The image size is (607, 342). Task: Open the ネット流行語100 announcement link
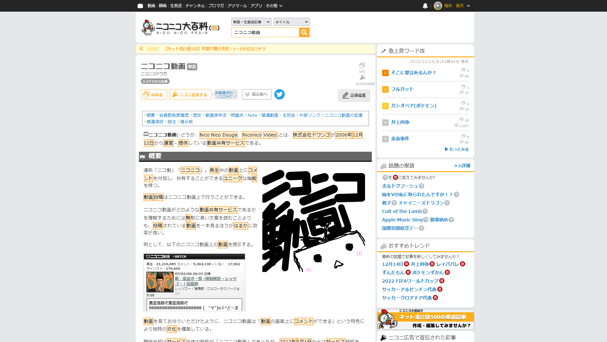[x=215, y=49]
